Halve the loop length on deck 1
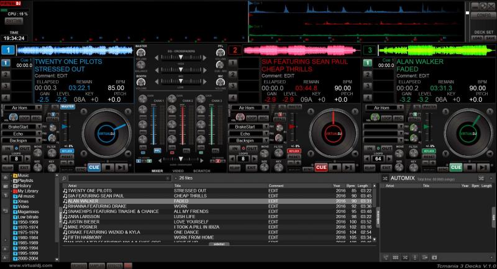Screen dimensions: 497x269 click(x=6, y=159)
